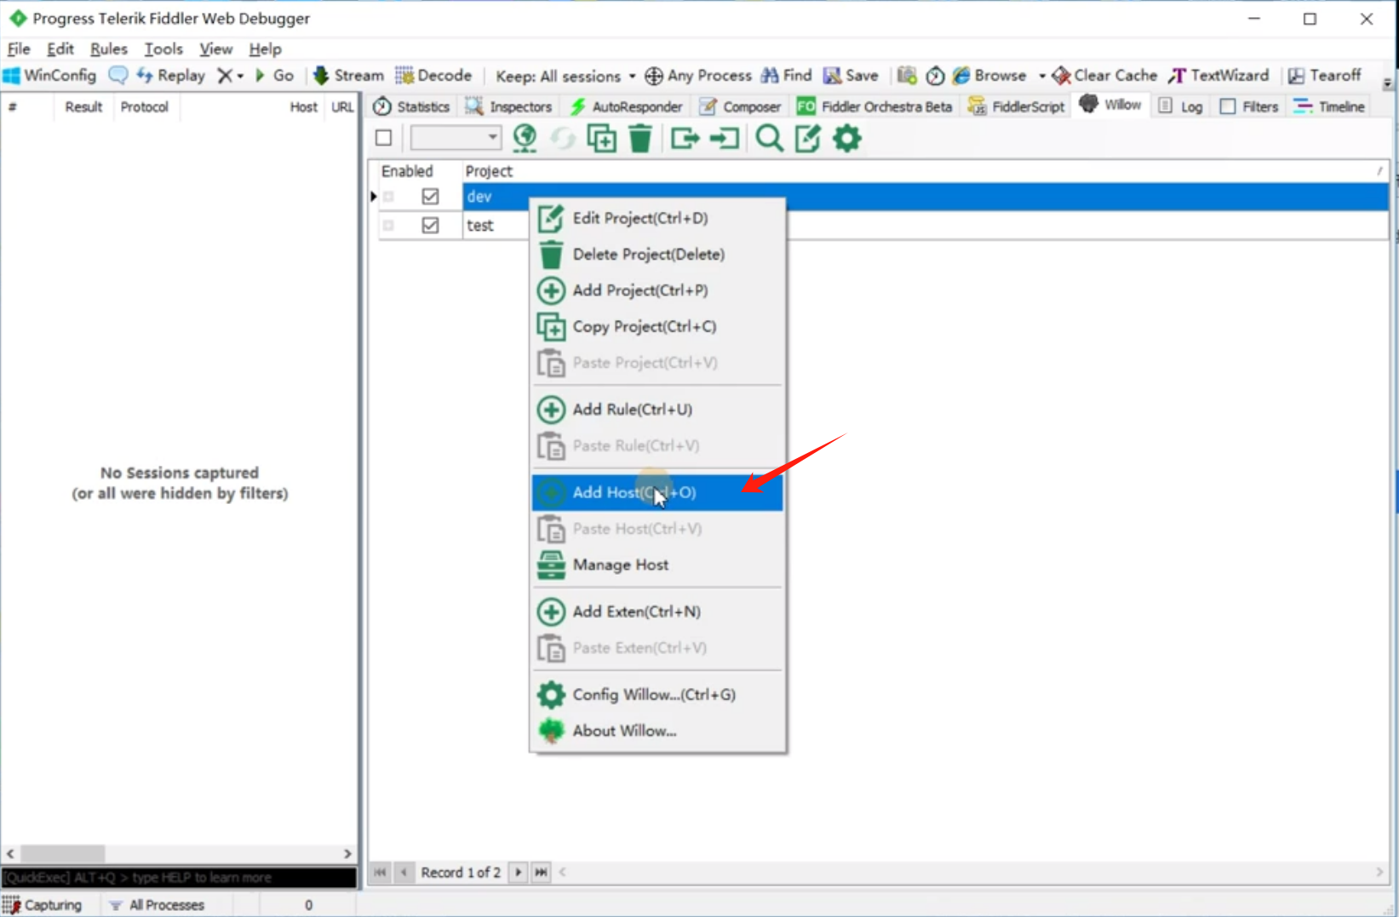The image size is (1399, 917).
Task: Toggle the select-all checkbox in Willow toolbar
Action: [x=384, y=138]
